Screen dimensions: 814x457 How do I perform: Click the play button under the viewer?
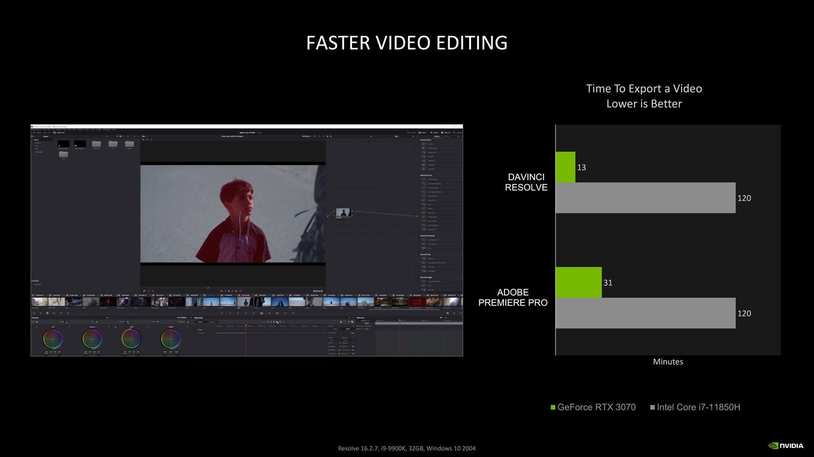click(233, 291)
